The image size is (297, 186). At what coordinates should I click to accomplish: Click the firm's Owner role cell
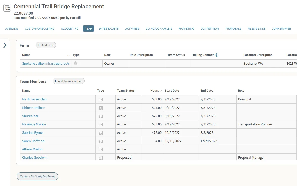115,64
